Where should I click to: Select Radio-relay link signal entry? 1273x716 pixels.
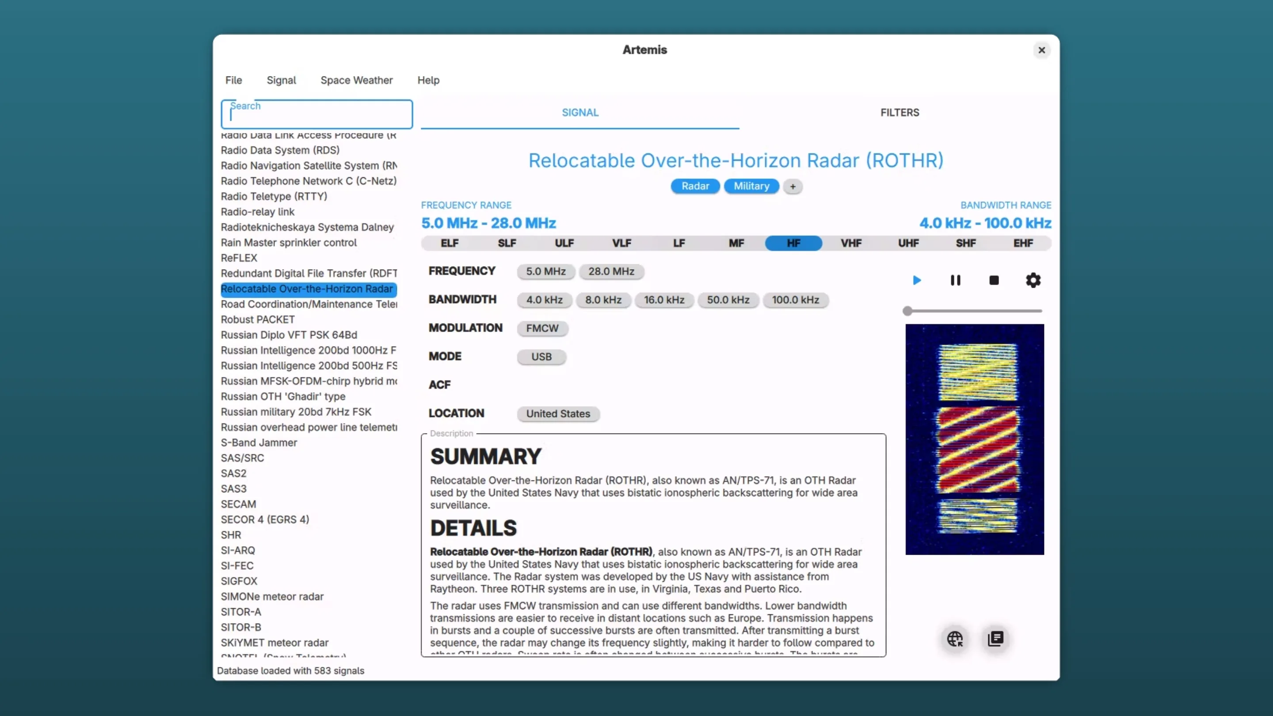tap(309, 212)
